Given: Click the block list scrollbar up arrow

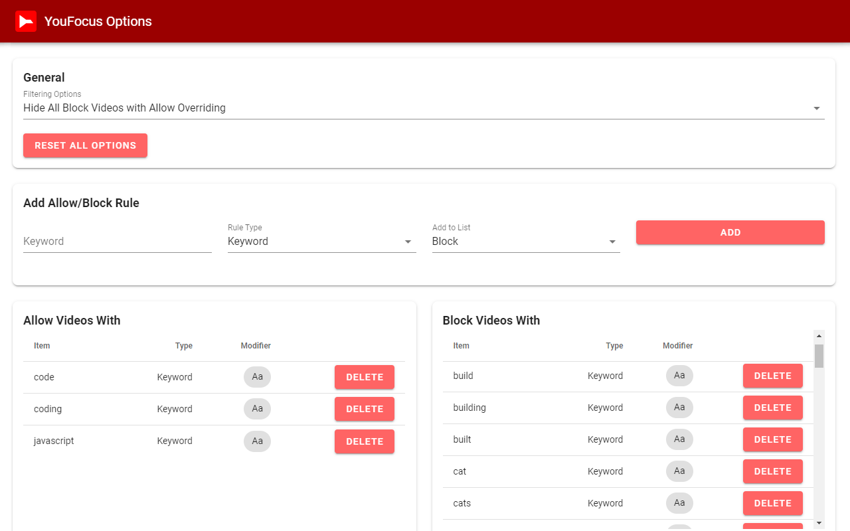Looking at the screenshot, I should point(819,336).
